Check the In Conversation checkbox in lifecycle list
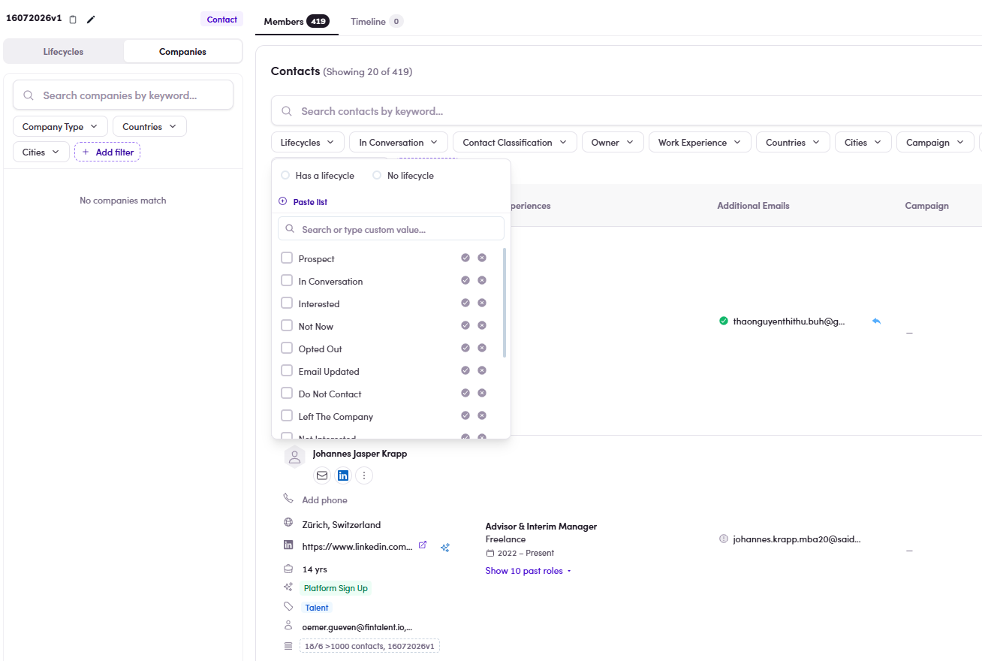This screenshot has height=661, width=982. (x=287, y=280)
